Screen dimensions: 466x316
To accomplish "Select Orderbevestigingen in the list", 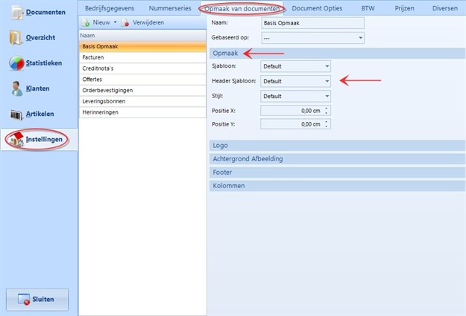I will coord(142,91).
